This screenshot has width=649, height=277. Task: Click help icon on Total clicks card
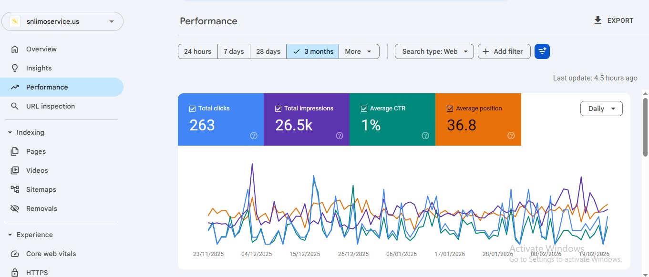pos(254,136)
